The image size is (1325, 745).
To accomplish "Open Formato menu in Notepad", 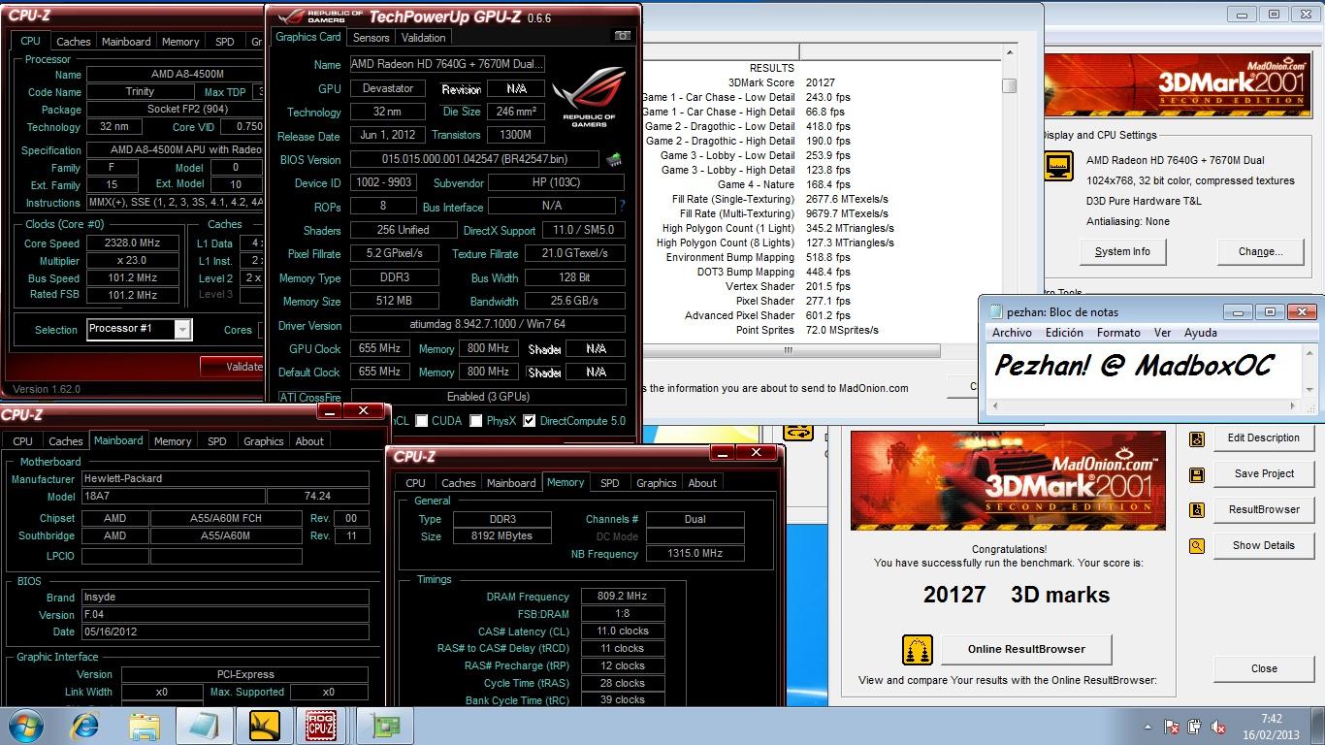I will tap(1118, 333).
